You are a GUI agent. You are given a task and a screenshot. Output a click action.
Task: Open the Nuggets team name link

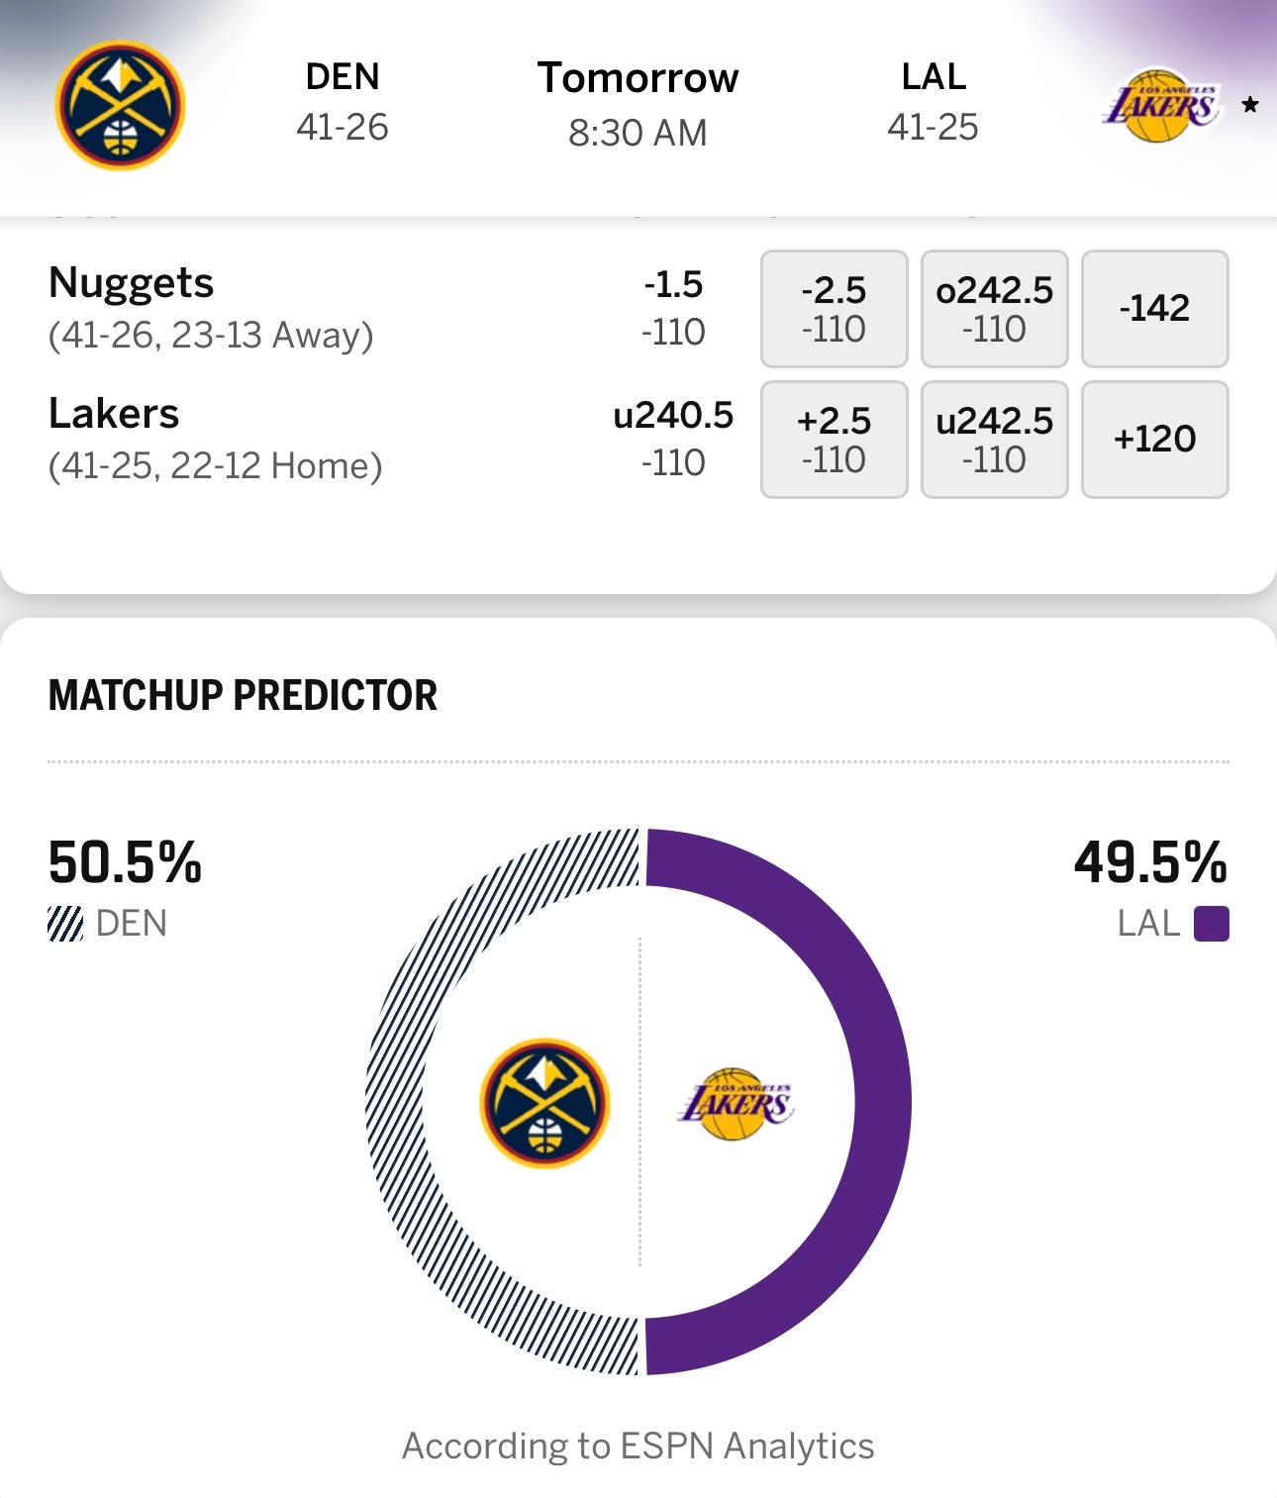click(x=132, y=283)
